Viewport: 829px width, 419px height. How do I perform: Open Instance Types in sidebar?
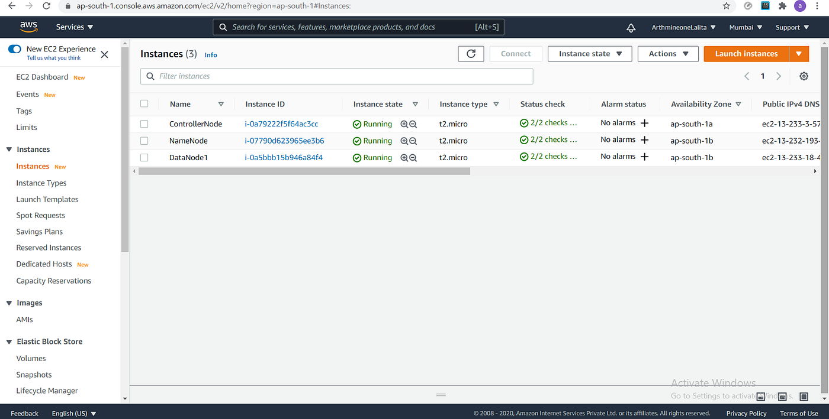click(41, 183)
